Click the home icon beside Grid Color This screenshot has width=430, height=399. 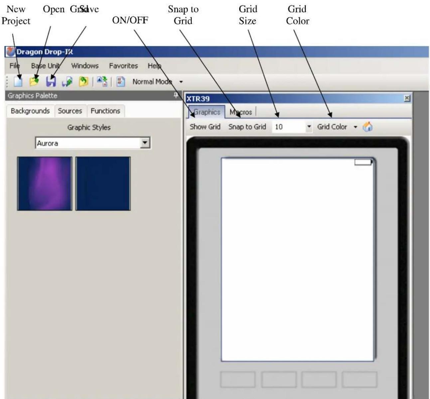[367, 127]
